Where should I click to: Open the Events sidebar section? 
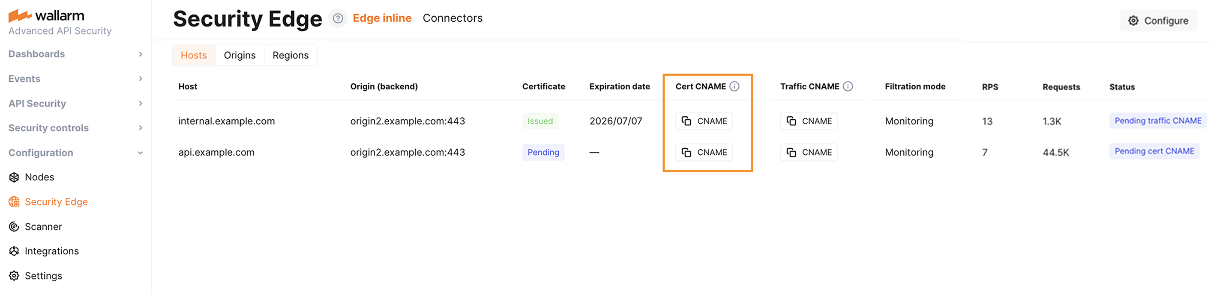pos(24,79)
